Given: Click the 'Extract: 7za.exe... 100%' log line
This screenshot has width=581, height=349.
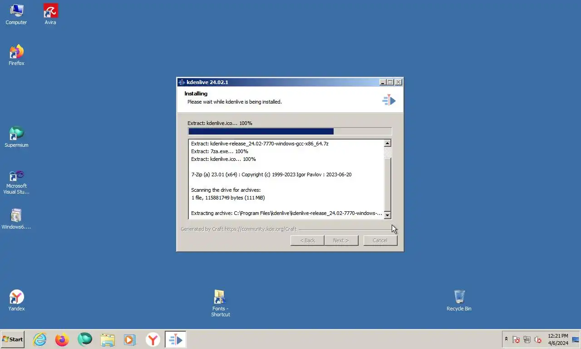Looking at the screenshot, I should (x=220, y=151).
